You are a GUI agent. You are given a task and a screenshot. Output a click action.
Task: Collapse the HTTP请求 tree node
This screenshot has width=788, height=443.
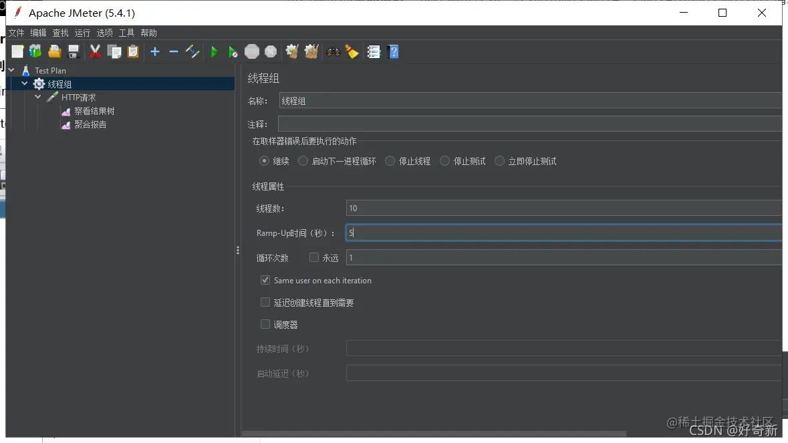tap(38, 96)
